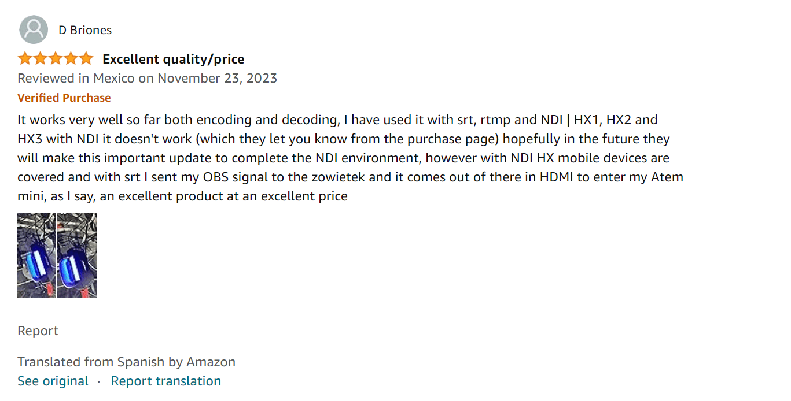The width and height of the screenshot is (791, 401).
Task: Report this review
Action: coord(38,331)
